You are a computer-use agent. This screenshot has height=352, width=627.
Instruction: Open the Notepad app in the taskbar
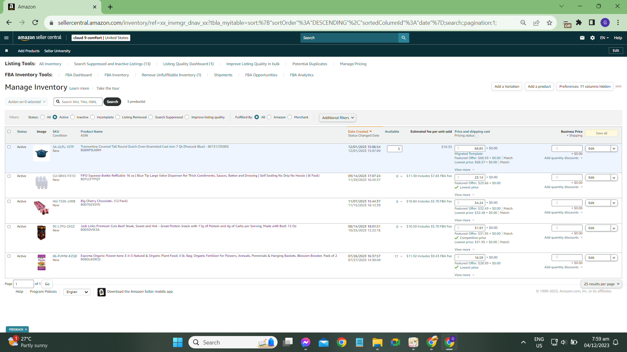pos(360,342)
